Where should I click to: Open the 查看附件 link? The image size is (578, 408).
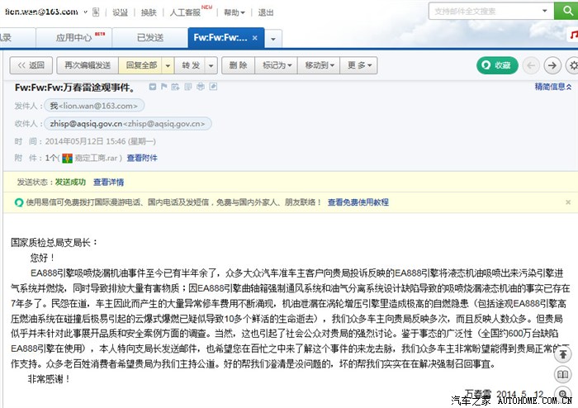141,158
